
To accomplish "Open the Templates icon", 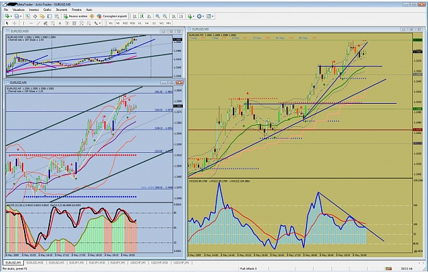I will coord(209,16).
